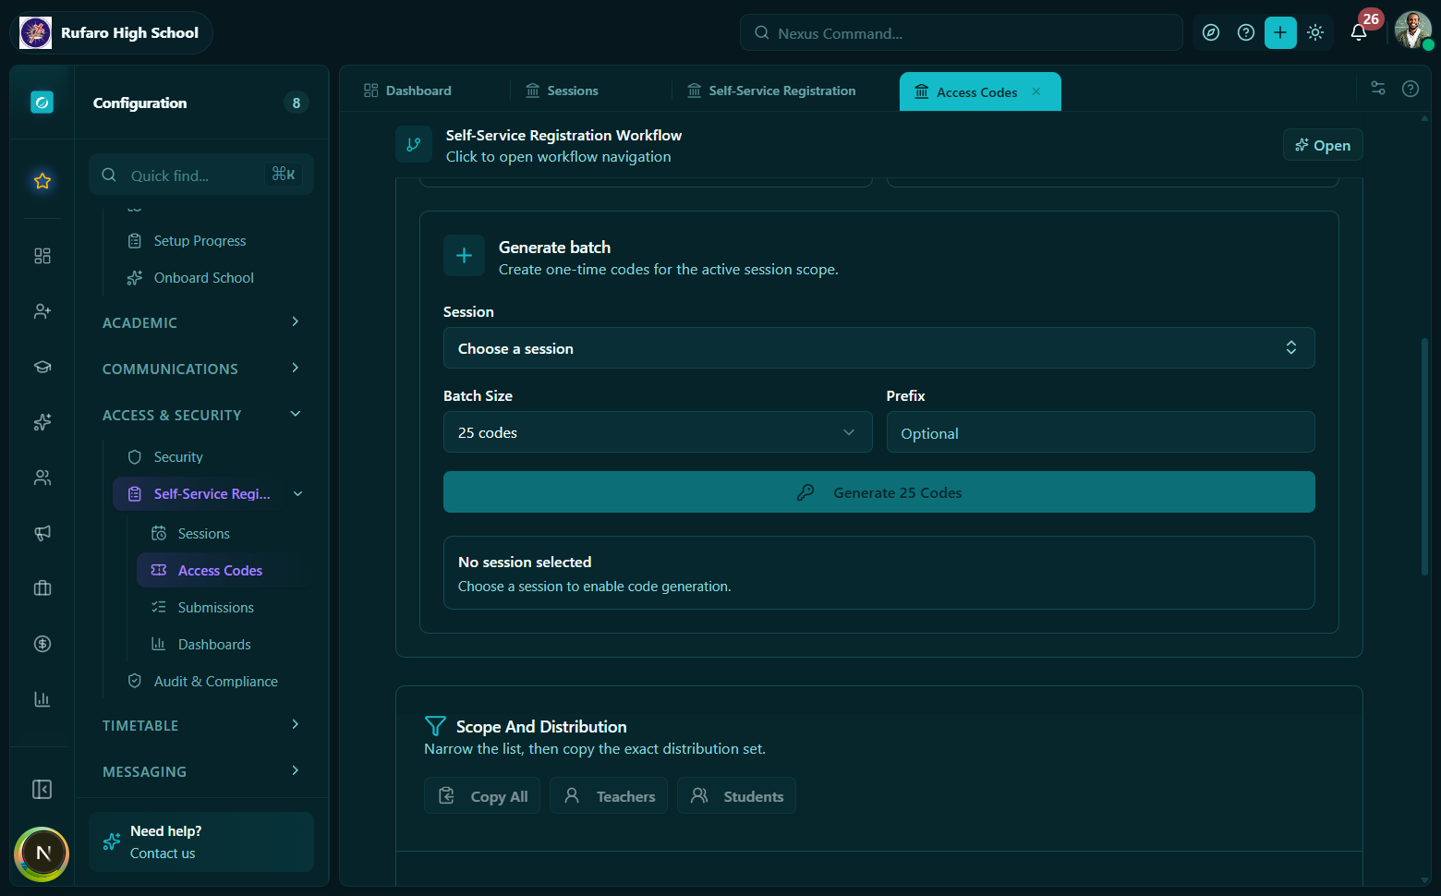Click Need help? Contact us card
1441x896 pixels.
[x=201, y=842]
